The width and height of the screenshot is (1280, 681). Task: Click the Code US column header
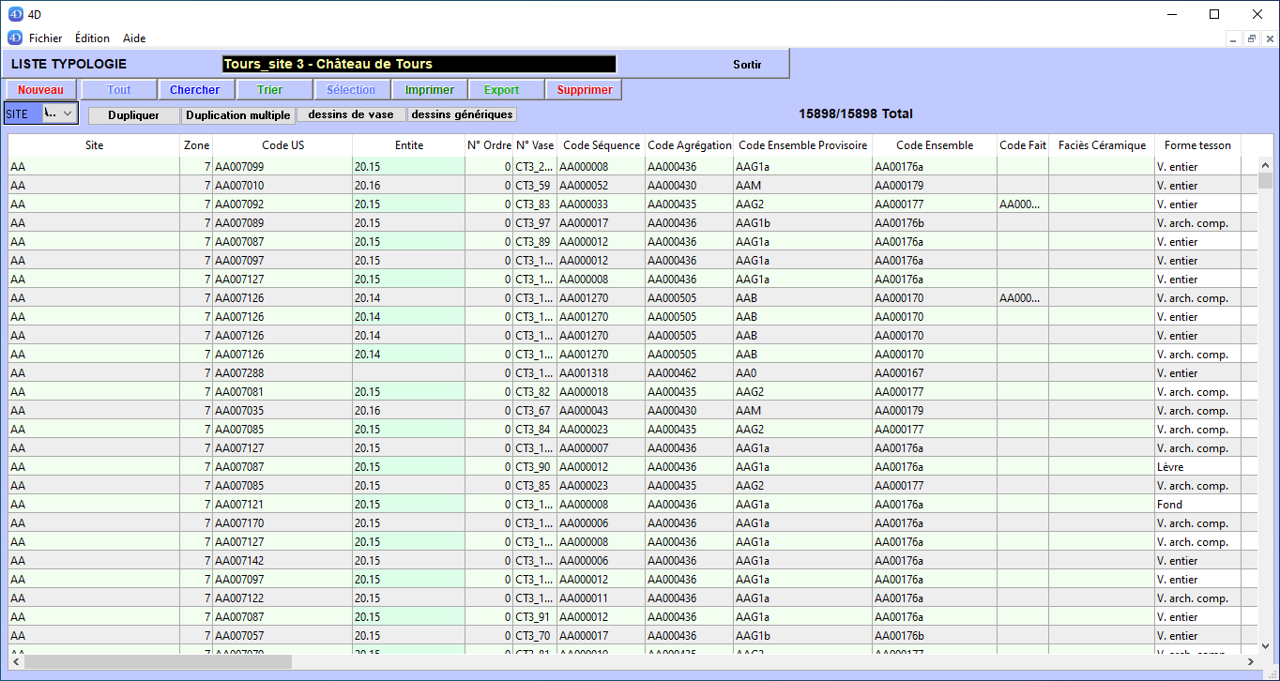pos(282,145)
